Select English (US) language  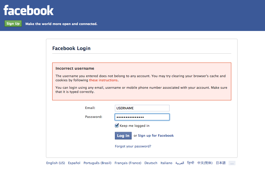click(x=56, y=163)
